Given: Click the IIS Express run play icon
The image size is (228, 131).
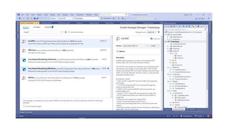Looking at the screenshot, I should (102, 18).
